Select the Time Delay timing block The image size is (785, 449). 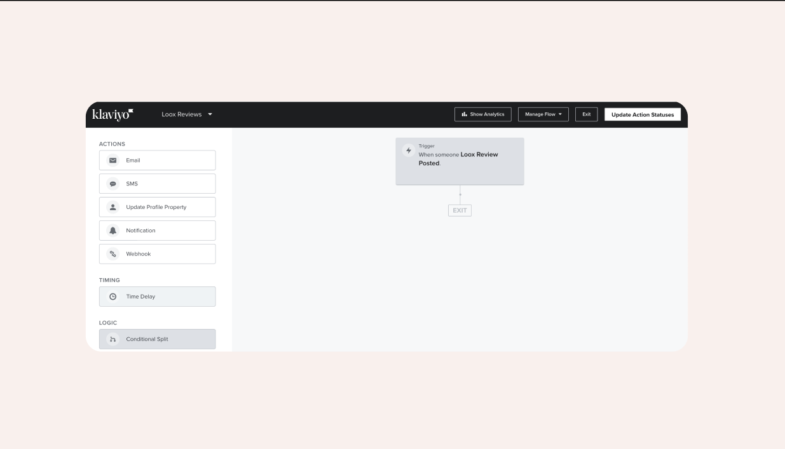coord(158,297)
